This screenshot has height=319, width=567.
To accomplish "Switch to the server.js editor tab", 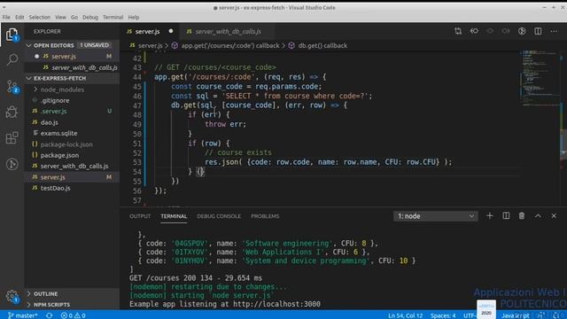I will click(x=148, y=32).
